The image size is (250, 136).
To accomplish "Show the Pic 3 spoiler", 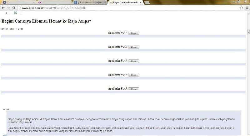I will [x=133, y=61].
